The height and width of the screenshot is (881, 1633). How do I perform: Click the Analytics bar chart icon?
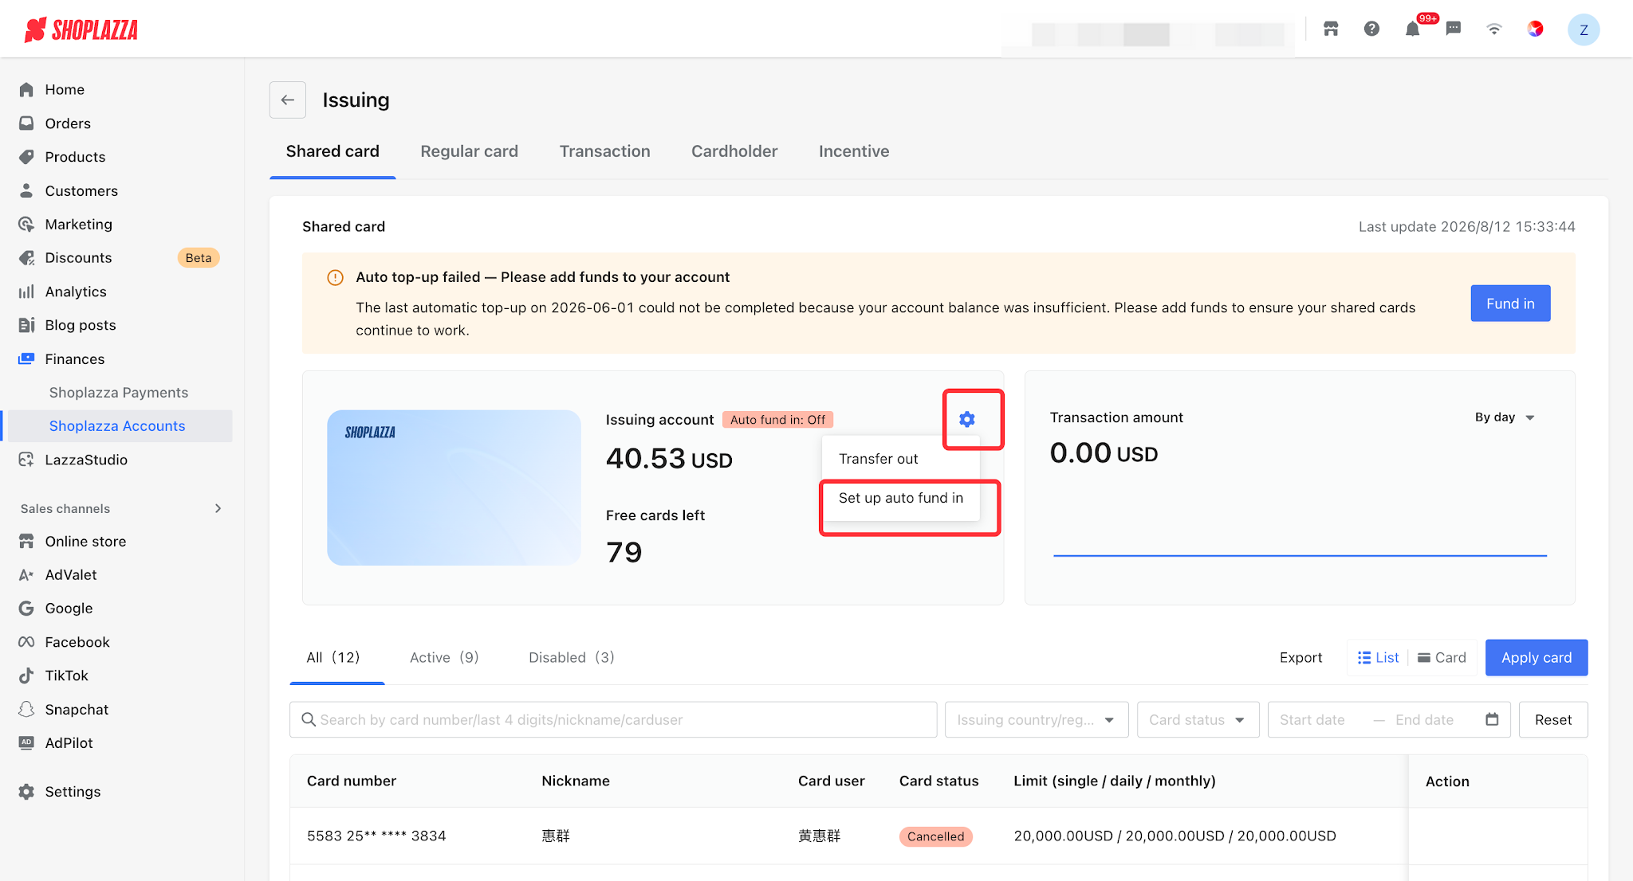coord(26,292)
